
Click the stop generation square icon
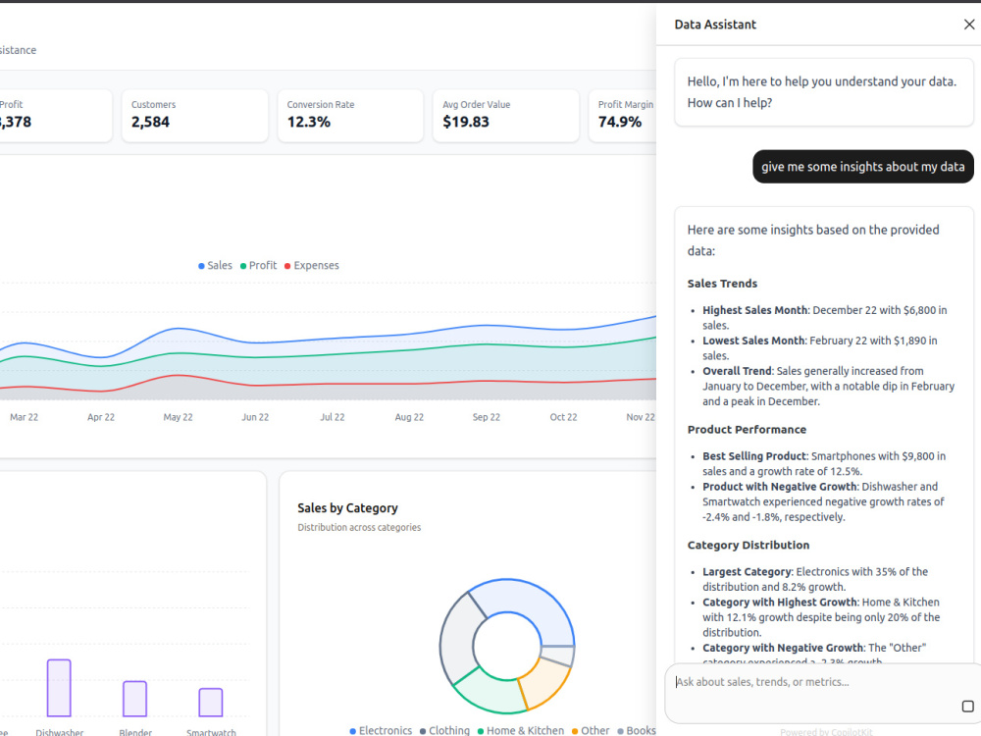coord(967,706)
